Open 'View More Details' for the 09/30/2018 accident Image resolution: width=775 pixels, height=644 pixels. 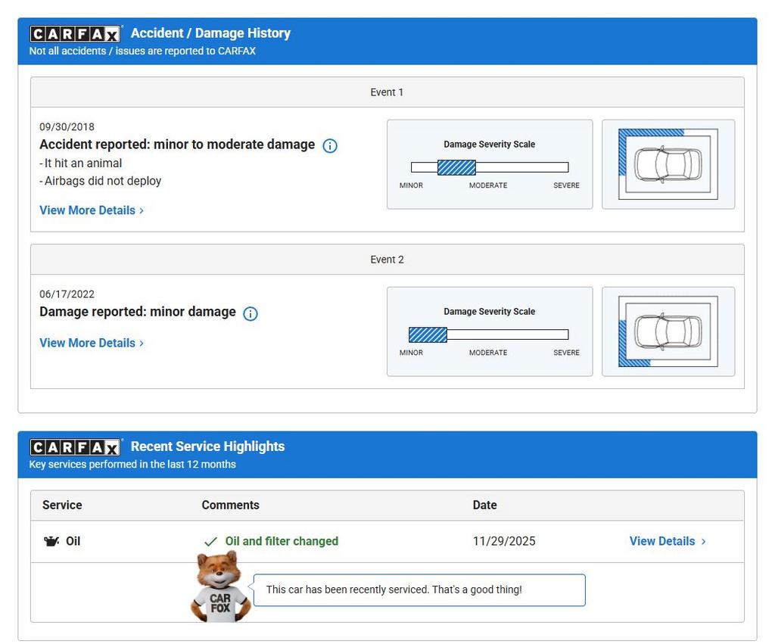tap(91, 210)
